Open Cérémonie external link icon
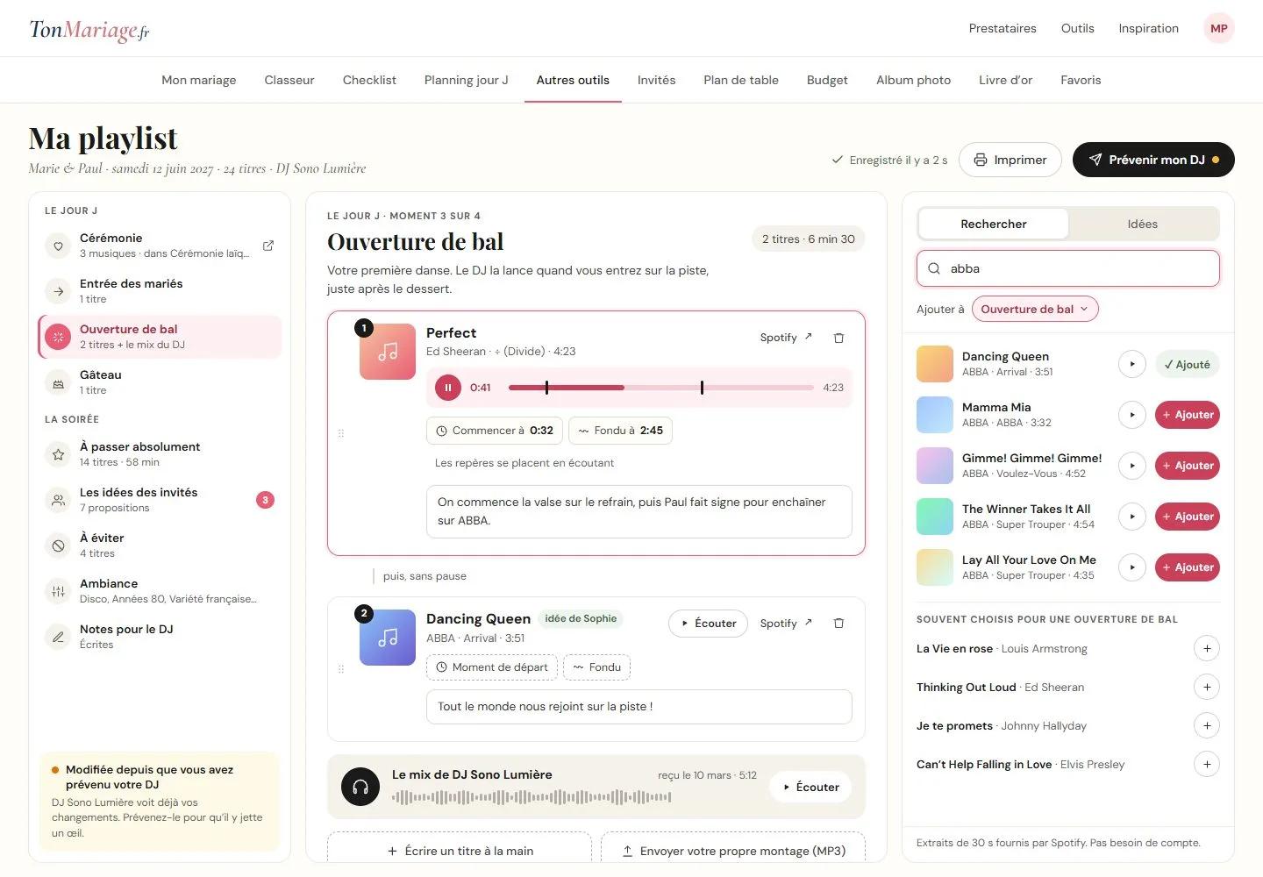This screenshot has height=877, width=1263. point(268,246)
